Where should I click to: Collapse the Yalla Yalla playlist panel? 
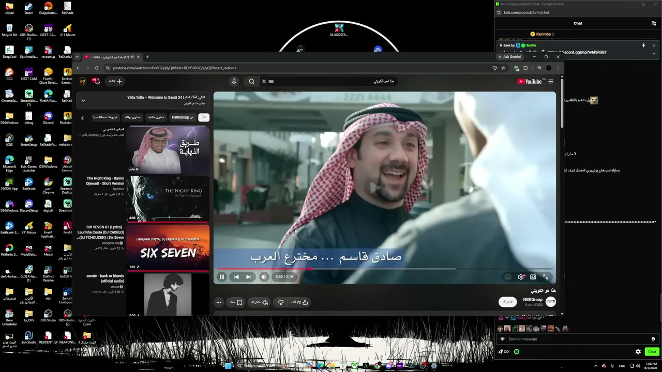click(83, 100)
